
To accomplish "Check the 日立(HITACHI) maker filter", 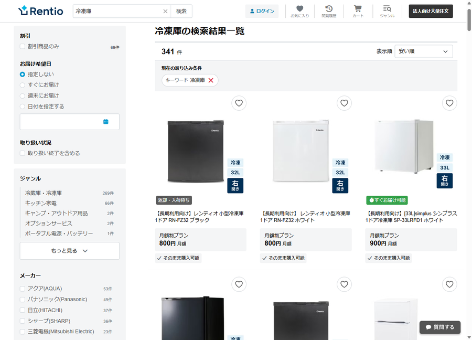I will pyautogui.click(x=22, y=310).
